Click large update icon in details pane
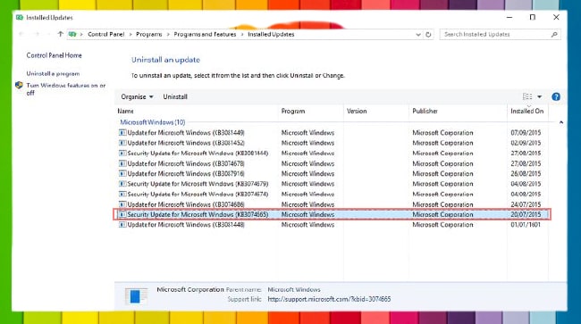Viewport: 581px width, 324px height. pyautogui.click(x=136, y=296)
